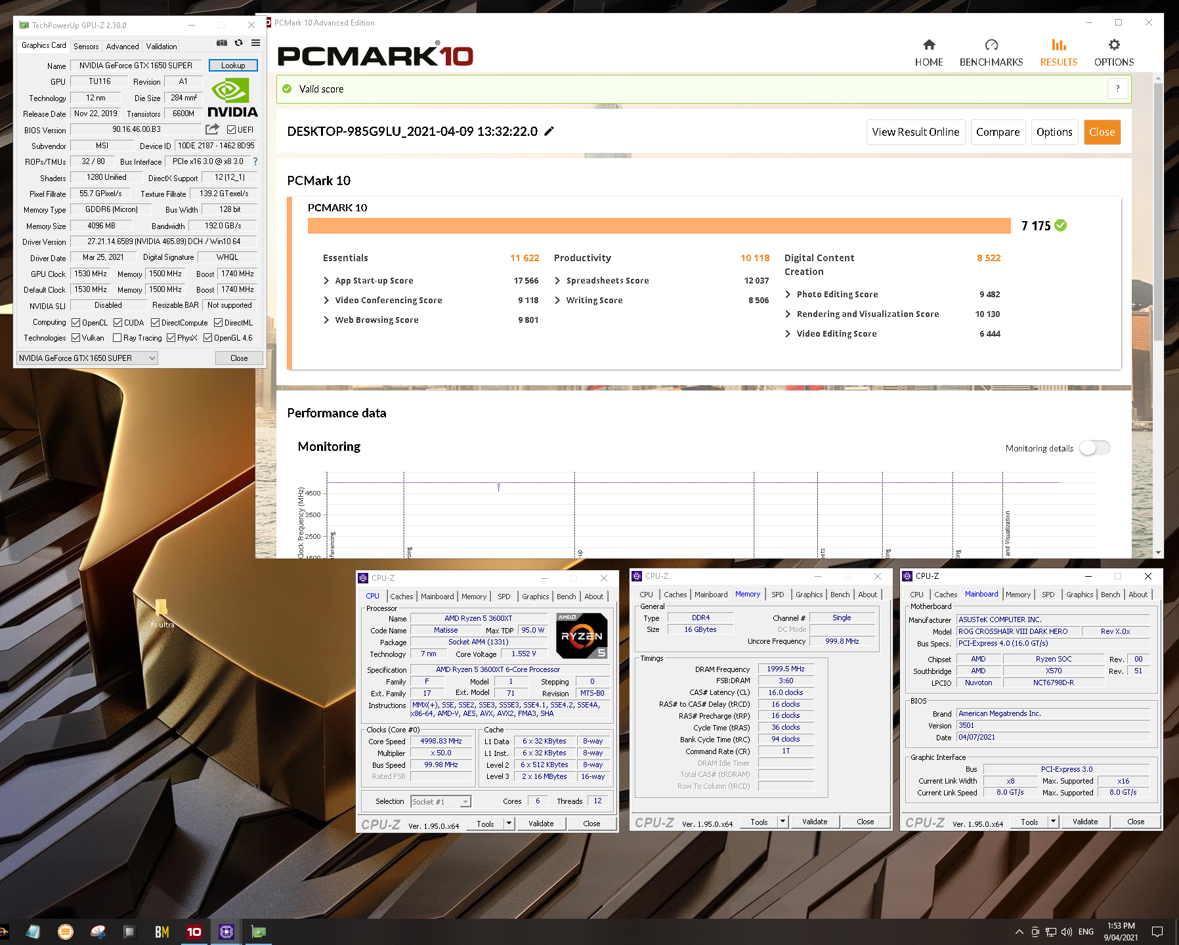The width and height of the screenshot is (1179, 945).
Task: Click orange Close result button
Action: 1102,132
